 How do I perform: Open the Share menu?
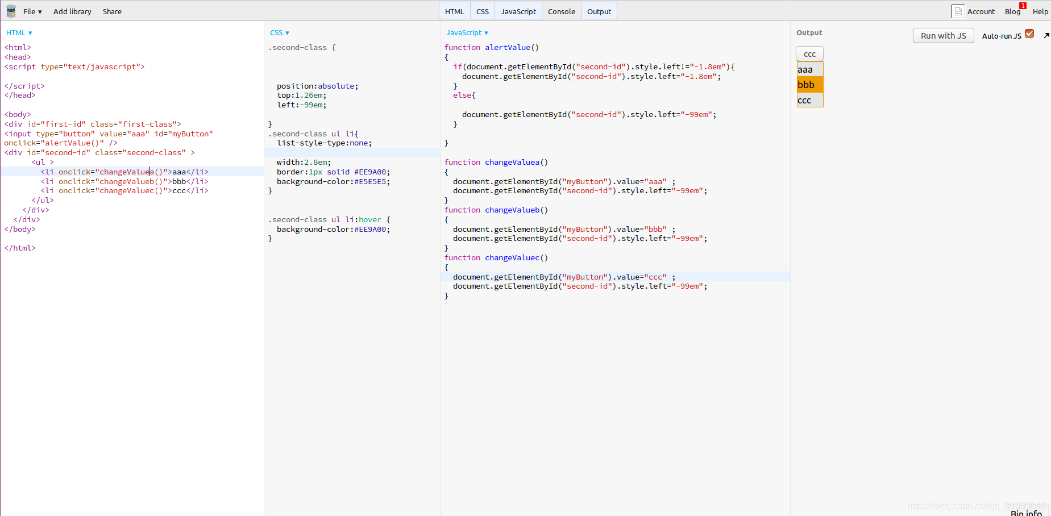[112, 11]
